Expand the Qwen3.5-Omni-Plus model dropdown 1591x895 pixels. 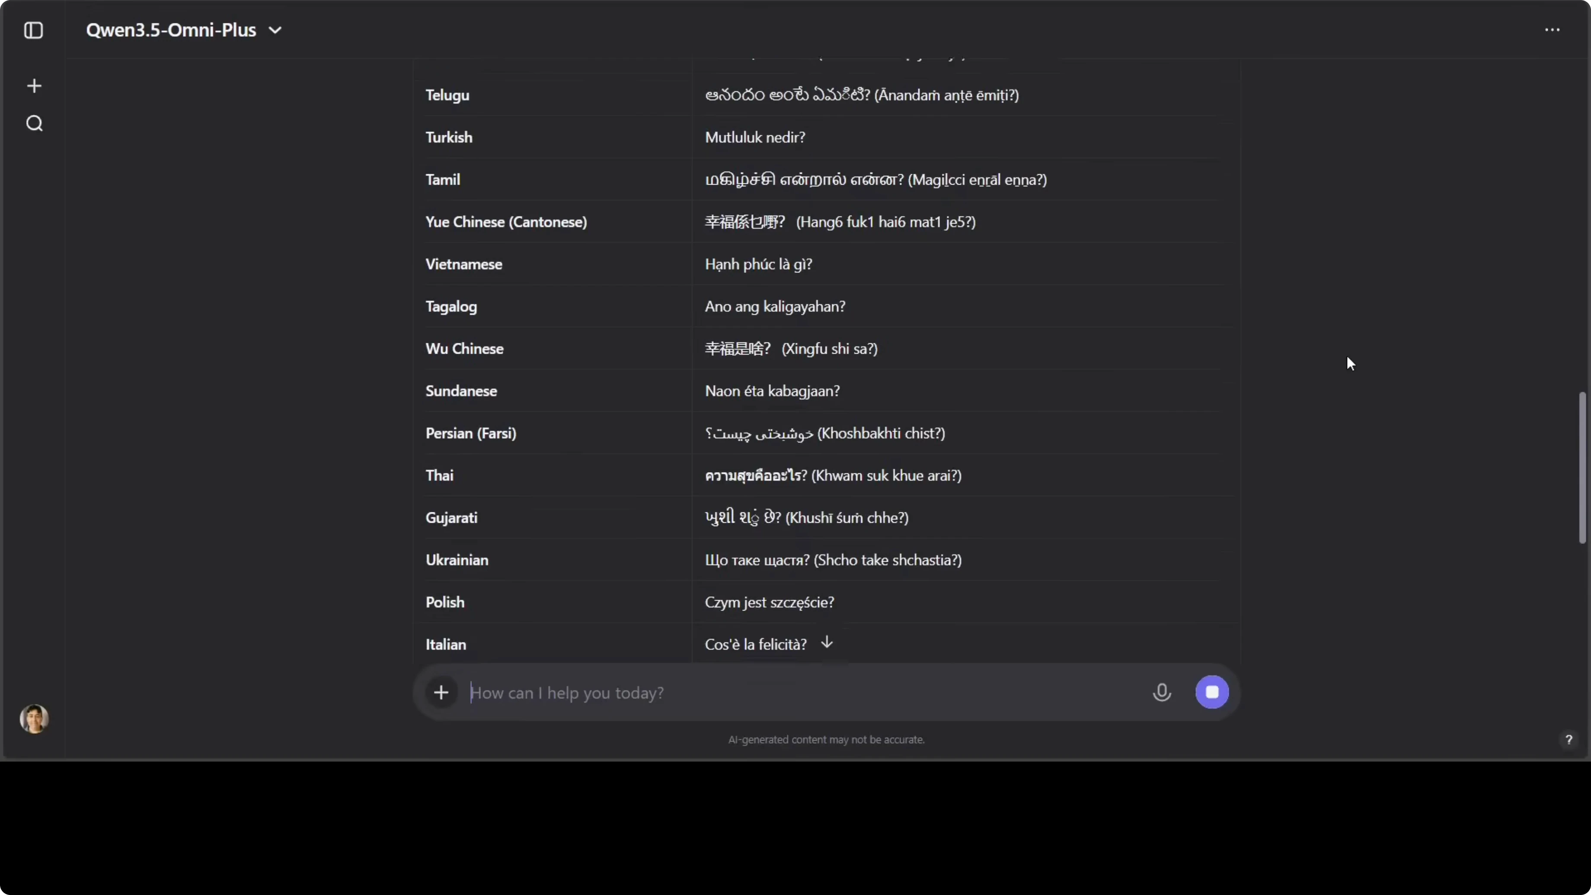tap(171, 30)
